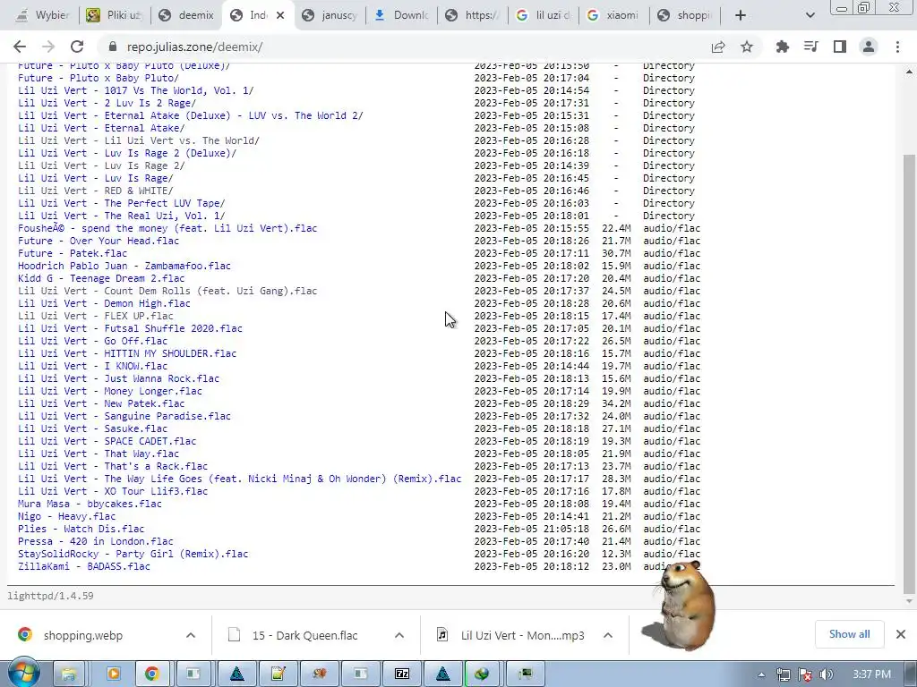Go back to the previous page
The height and width of the screenshot is (687, 917).
[20, 47]
